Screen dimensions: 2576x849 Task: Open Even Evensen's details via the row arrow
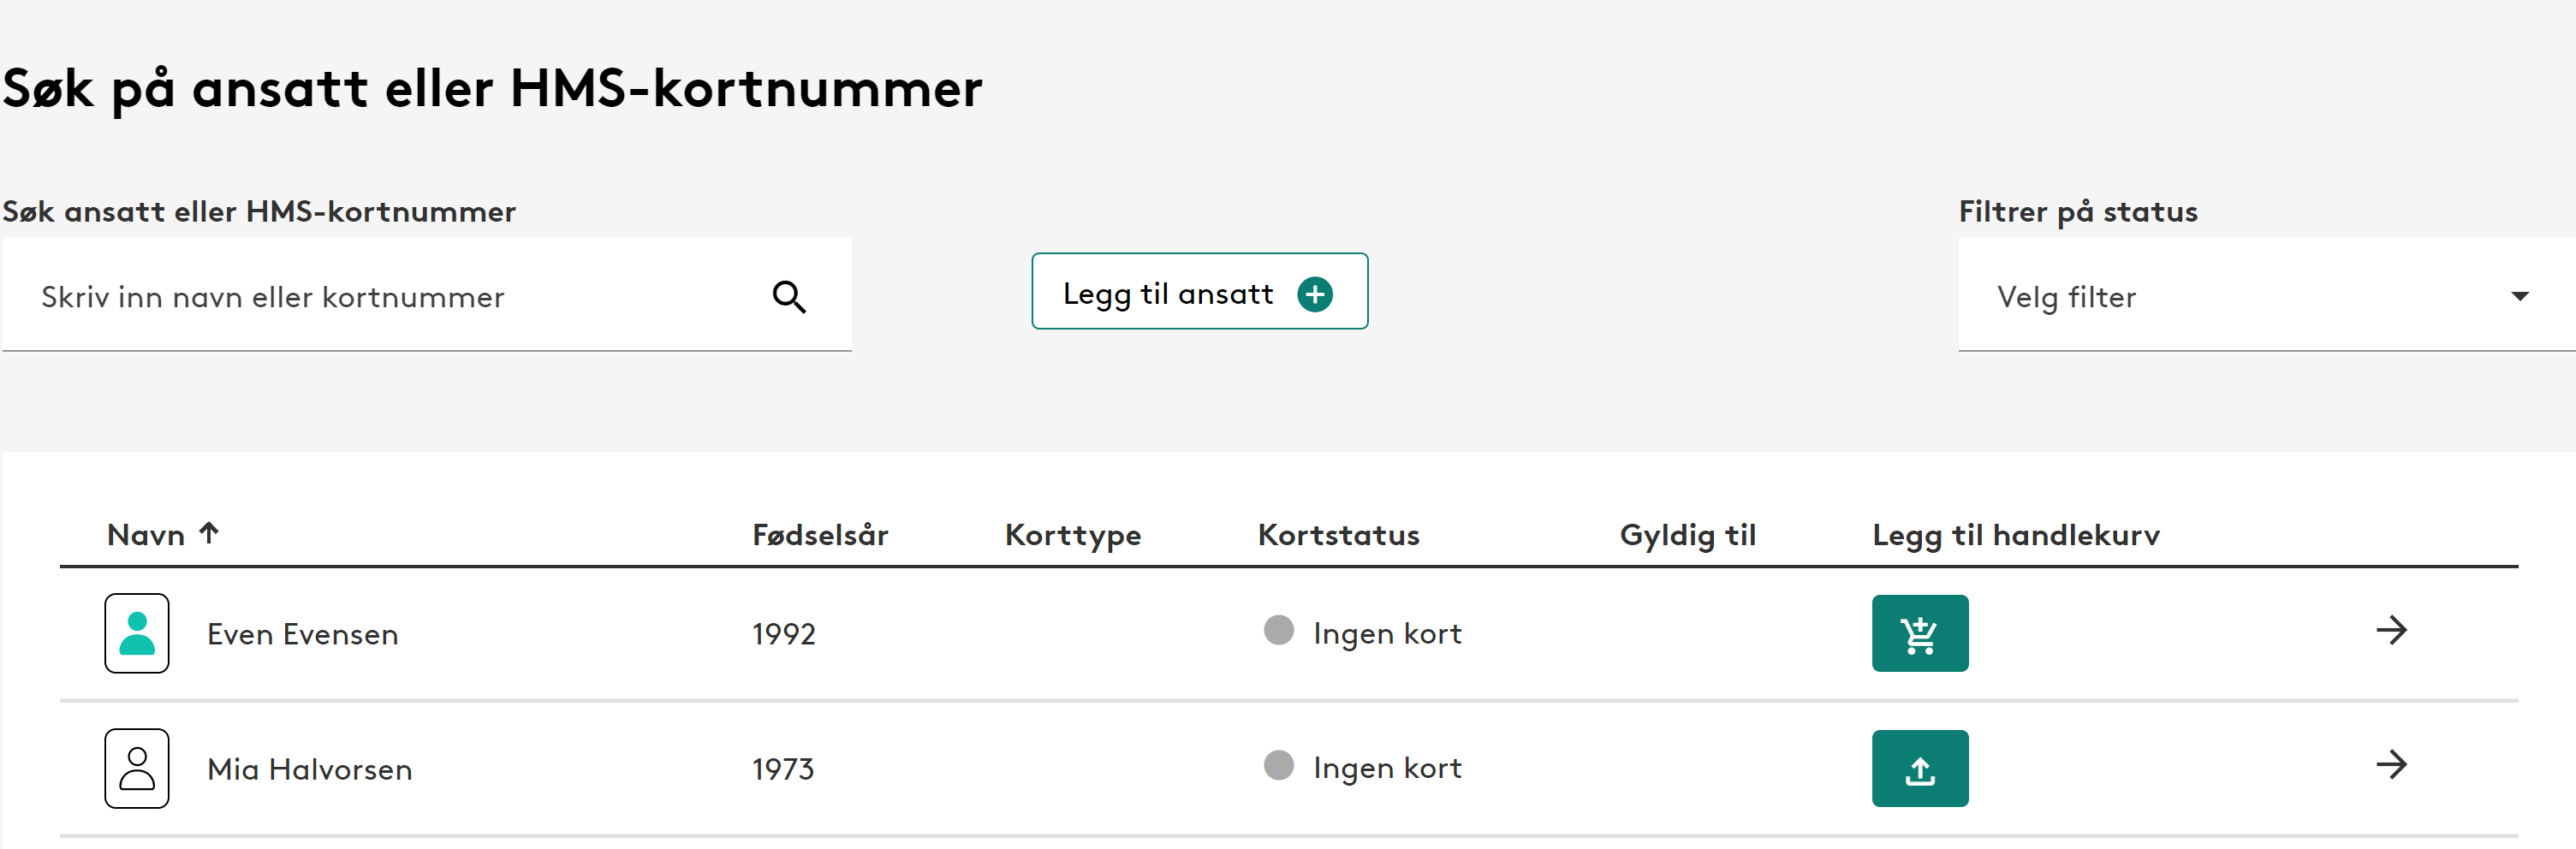pyautogui.click(x=2394, y=630)
